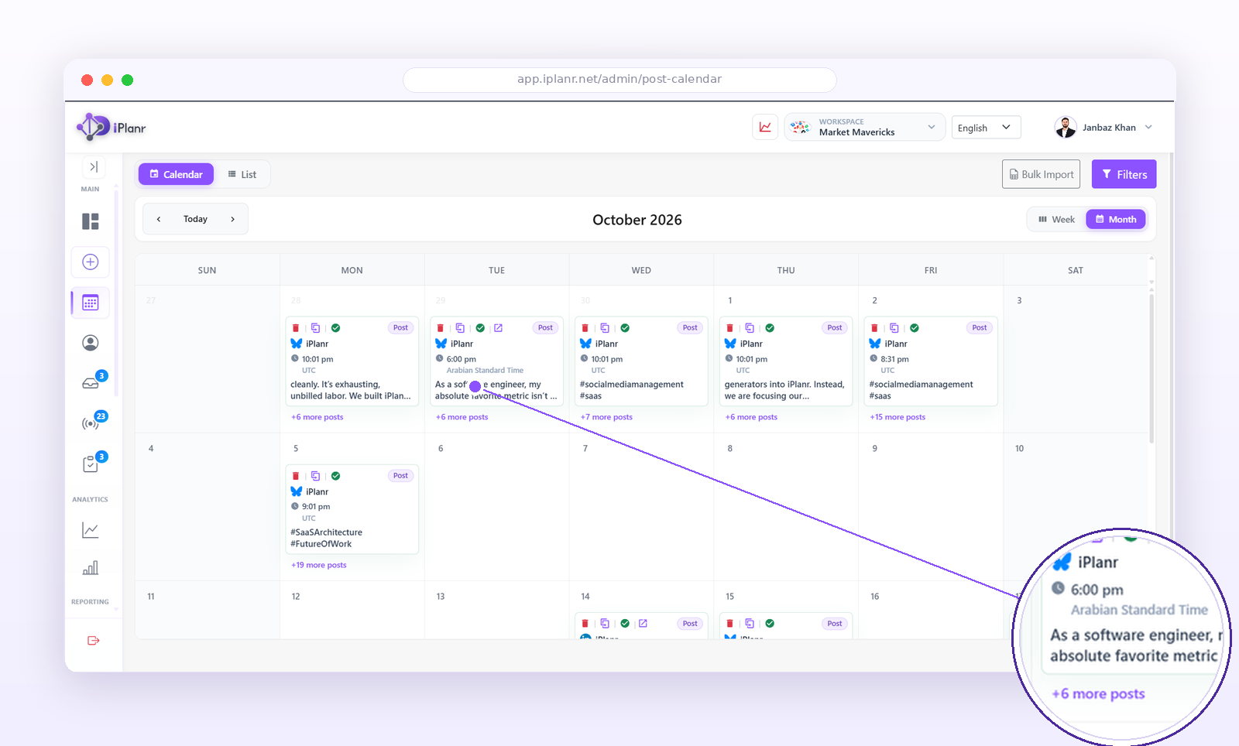Select the Month calendar view
The image size is (1239, 746).
coord(1116,219)
